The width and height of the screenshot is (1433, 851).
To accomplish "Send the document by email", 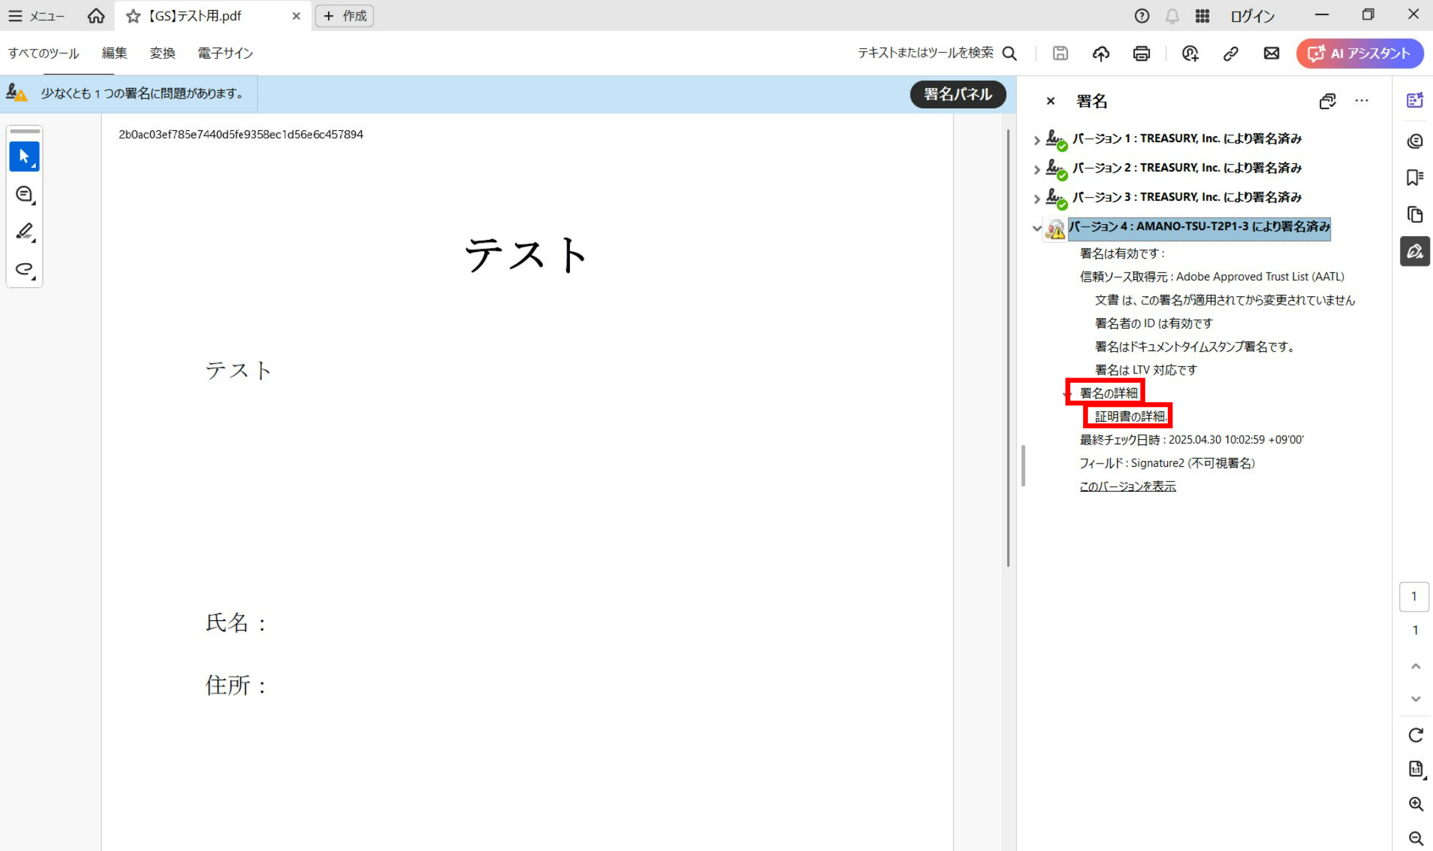I will pos(1271,54).
